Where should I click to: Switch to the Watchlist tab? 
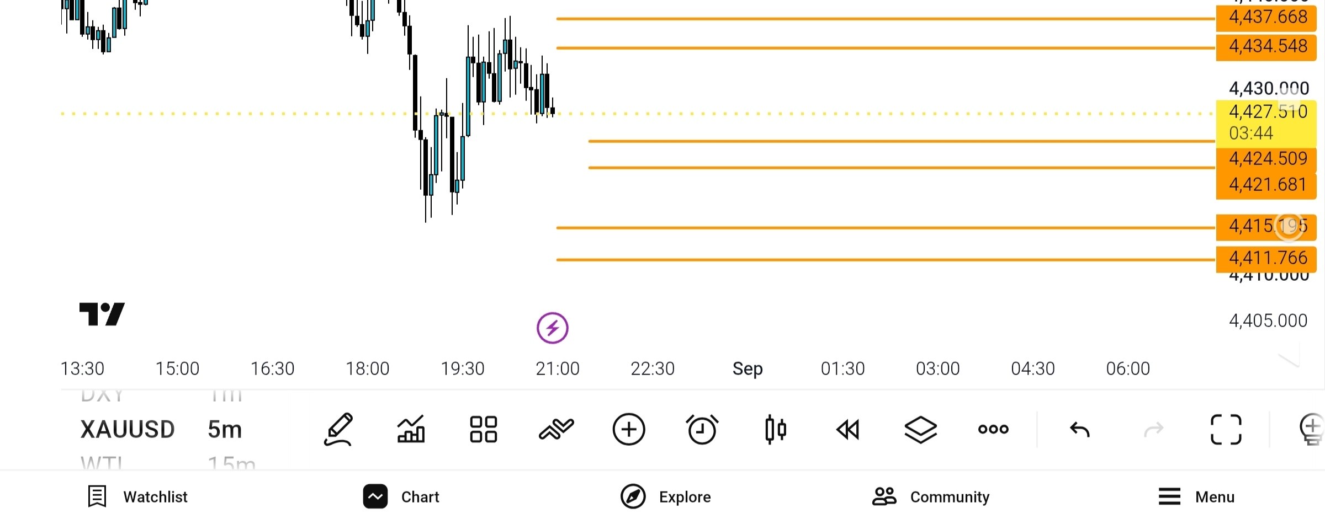click(x=138, y=496)
